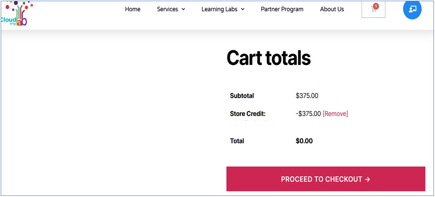Click the arrow on Proceed to Checkout
Screen dimensions: 435x197
coord(367,179)
